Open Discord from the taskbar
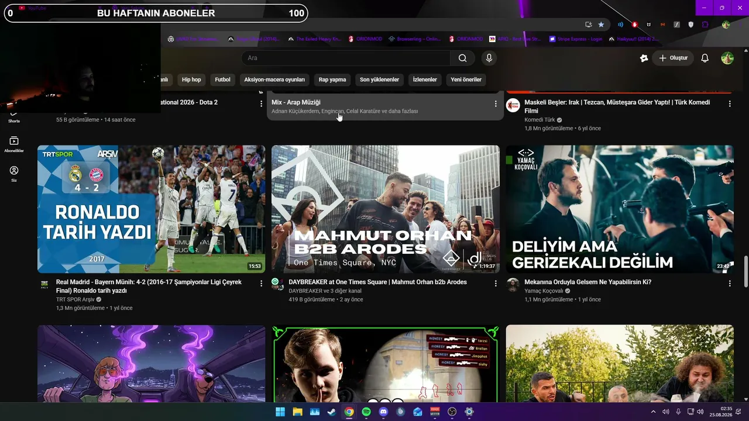 (383, 412)
